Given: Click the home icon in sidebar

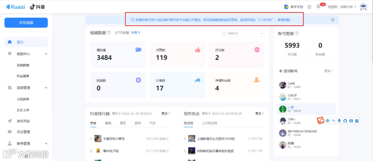Looking at the screenshot, I should pos(10,42).
